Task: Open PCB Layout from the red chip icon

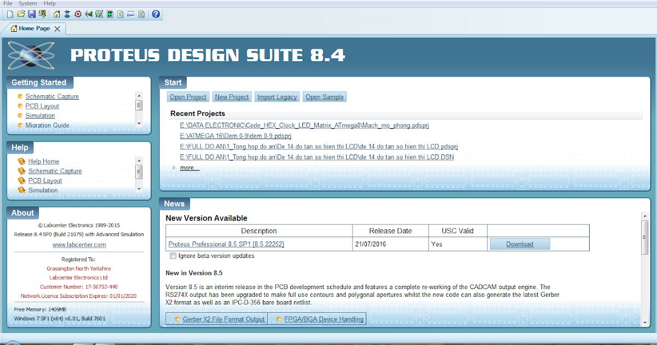Action: 78,14
